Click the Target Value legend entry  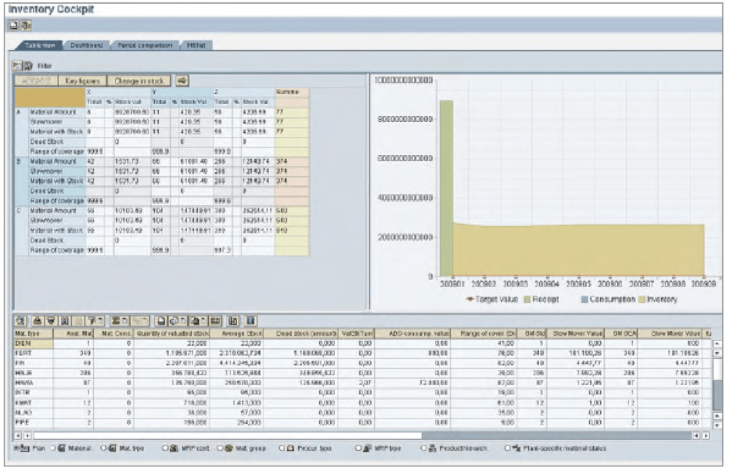(491, 299)
